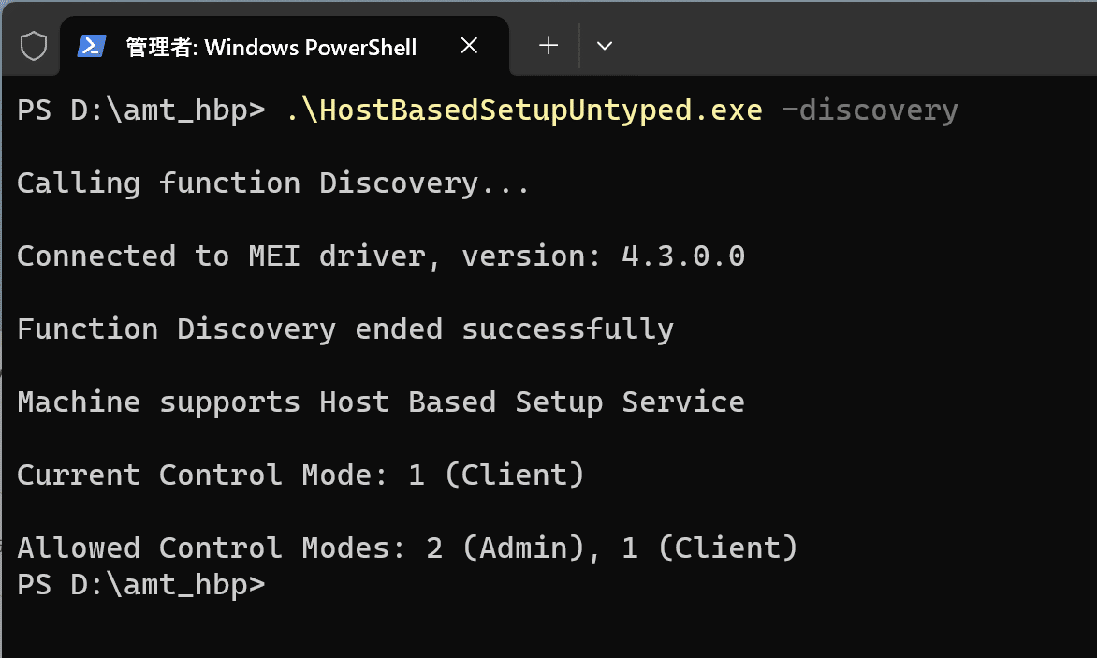Screen dimensions: 1097x658
Task: Click the .\HostBasedSetupUntyped.exe command text
Action: pos(524,110)
